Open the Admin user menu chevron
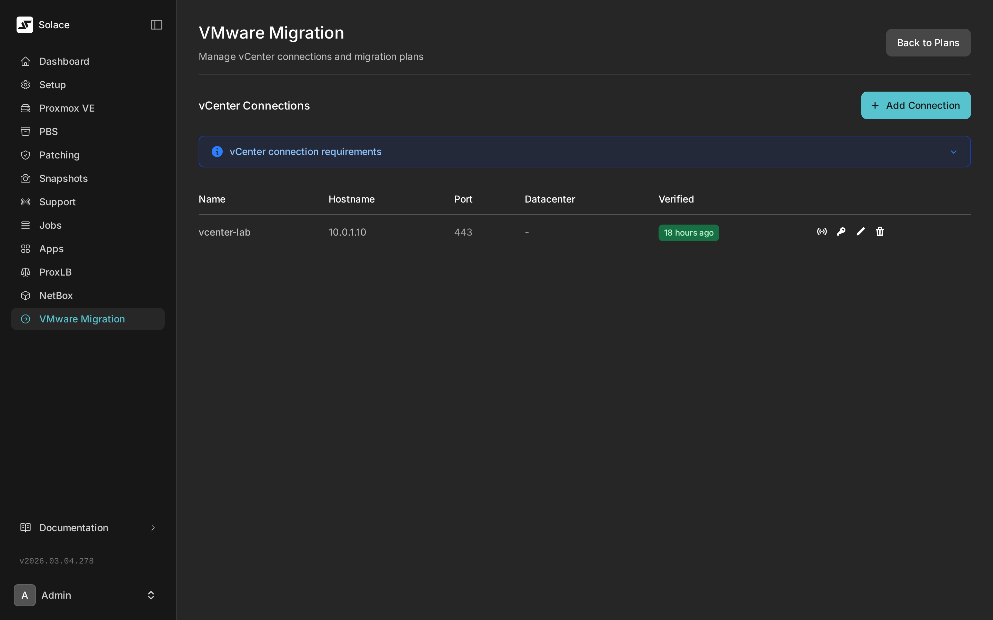This screenshot has width=993, height=620. [151, 595]
